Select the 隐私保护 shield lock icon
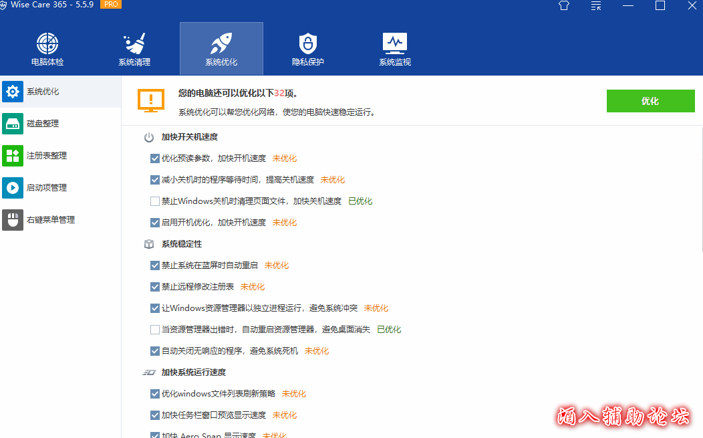The image size is (703, 438). (307, 44)
